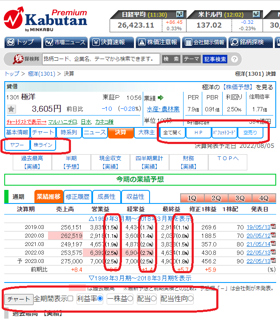The height and width of the screenshot is (322, 280).
Task: Click the 株ライン button
Action: coord(43,145)
